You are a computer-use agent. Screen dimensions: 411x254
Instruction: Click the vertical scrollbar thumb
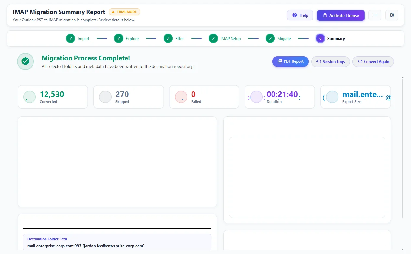pyautogui.click(x=403, y=148)
